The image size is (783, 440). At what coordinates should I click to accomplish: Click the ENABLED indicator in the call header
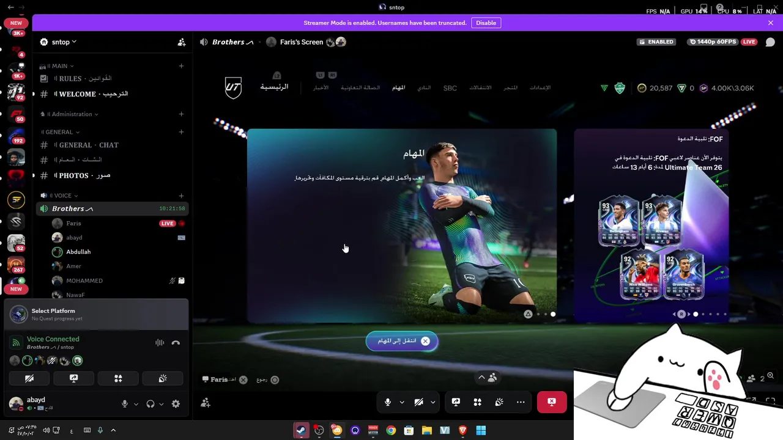[656, 42]
